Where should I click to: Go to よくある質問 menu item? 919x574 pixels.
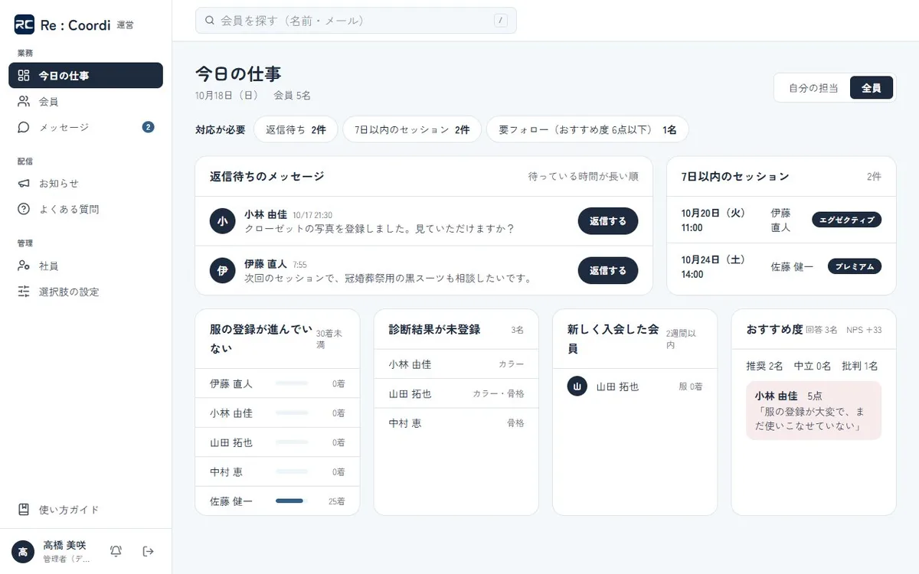[86, 209]
